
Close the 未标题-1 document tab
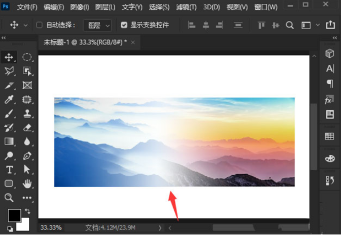(x=133, y=42)
